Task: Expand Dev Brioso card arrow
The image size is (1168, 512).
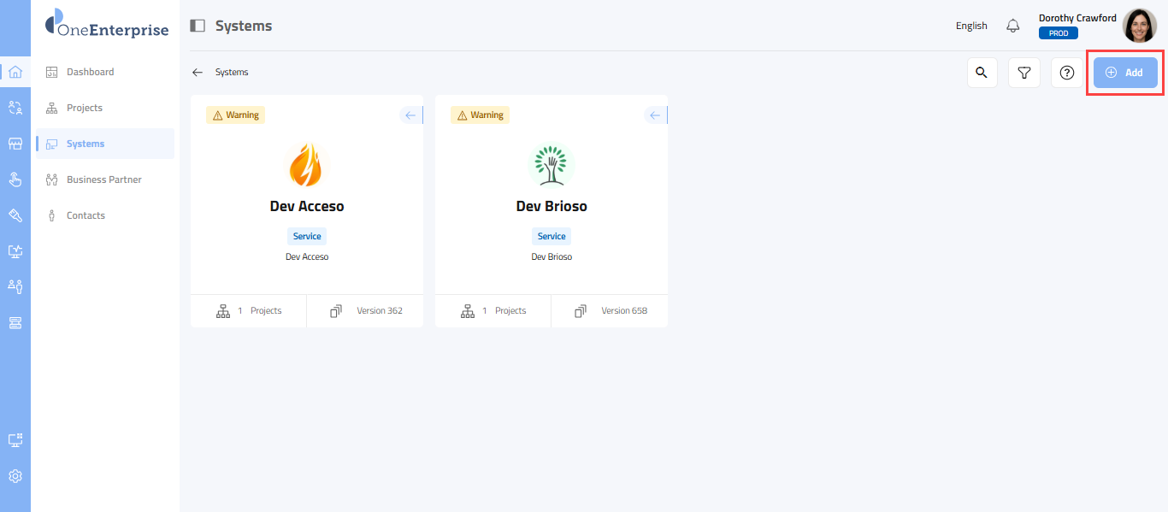Action: (x=655, y=115)
